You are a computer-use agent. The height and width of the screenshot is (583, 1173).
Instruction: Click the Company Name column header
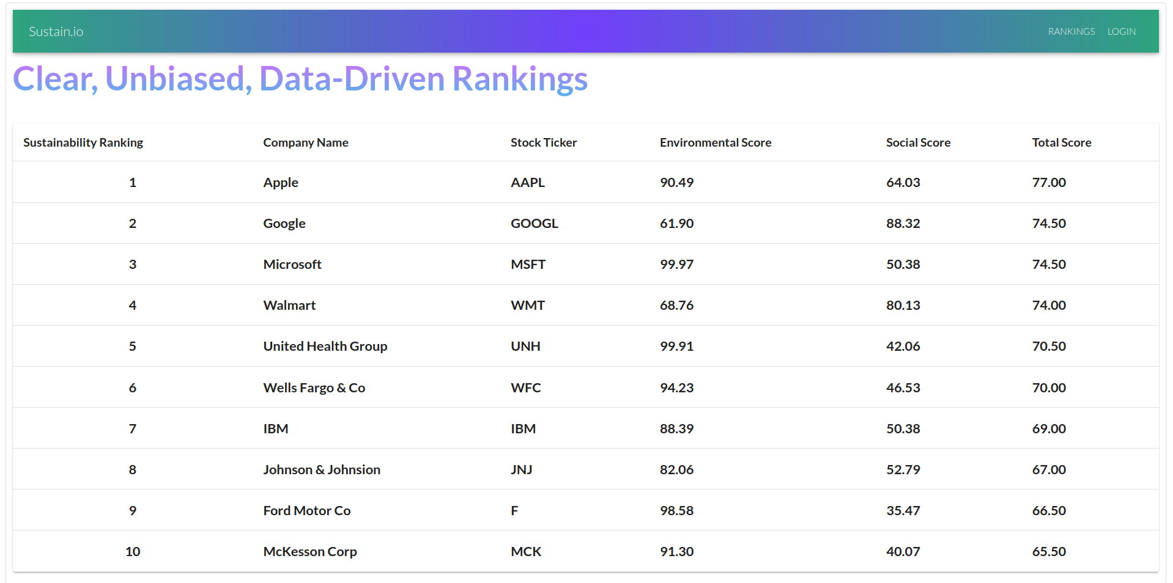306,142
